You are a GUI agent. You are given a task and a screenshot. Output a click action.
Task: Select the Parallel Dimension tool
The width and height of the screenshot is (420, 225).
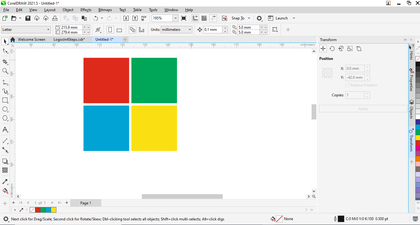tap(5, 141)
